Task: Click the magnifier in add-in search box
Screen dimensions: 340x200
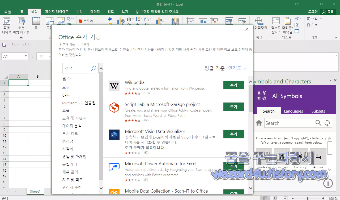Action: click(93, 68)
